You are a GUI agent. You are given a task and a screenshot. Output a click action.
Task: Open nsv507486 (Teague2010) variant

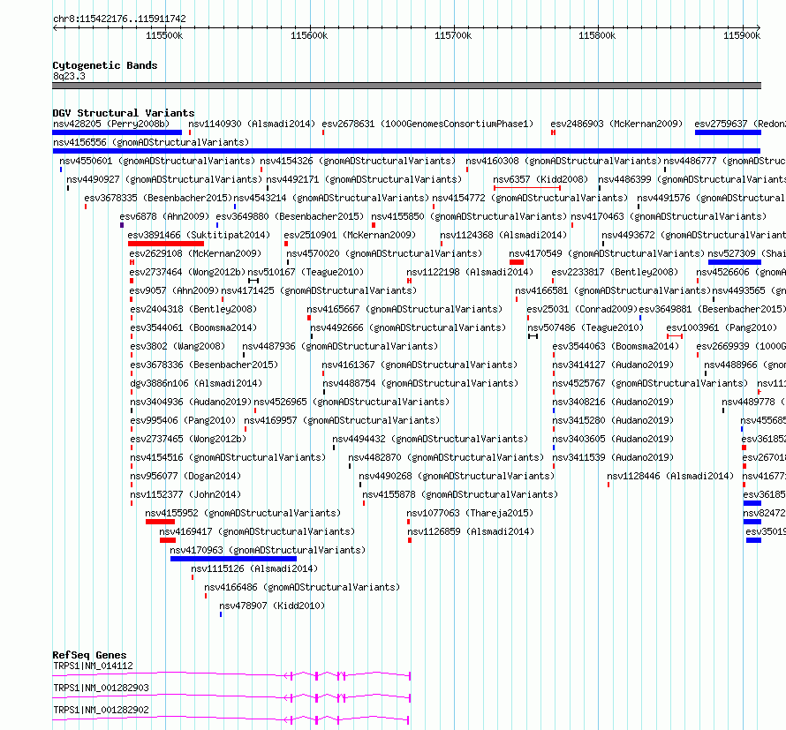[x=586, y=327]
